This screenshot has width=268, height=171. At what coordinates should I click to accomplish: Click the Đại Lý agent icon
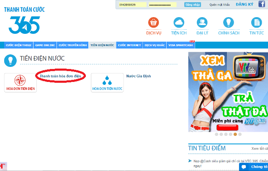203,23
